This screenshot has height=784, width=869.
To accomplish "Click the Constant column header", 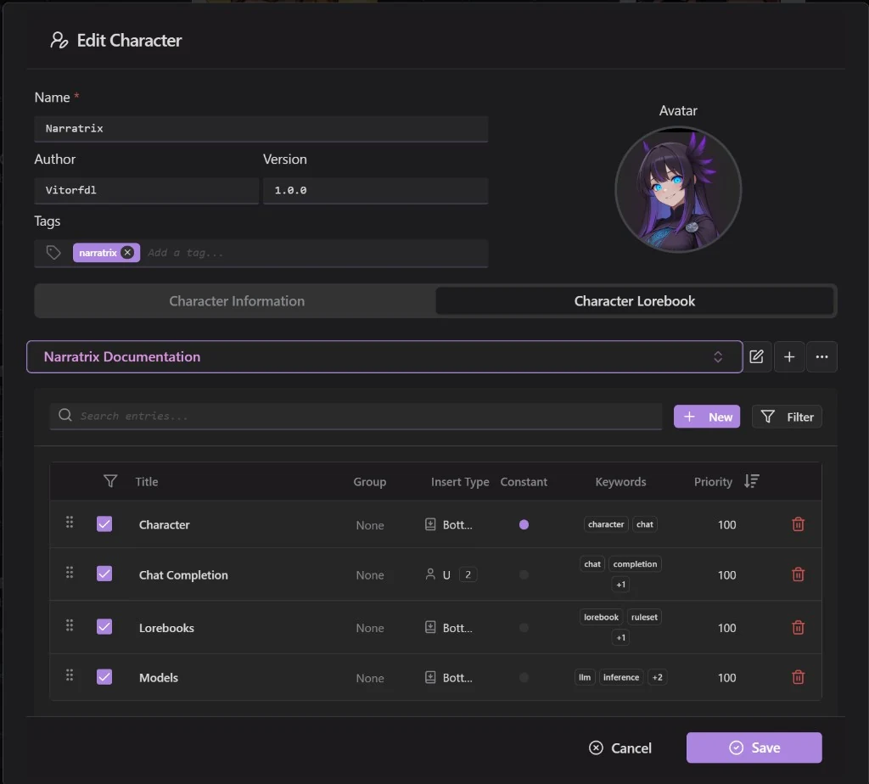I will [523, 481].
